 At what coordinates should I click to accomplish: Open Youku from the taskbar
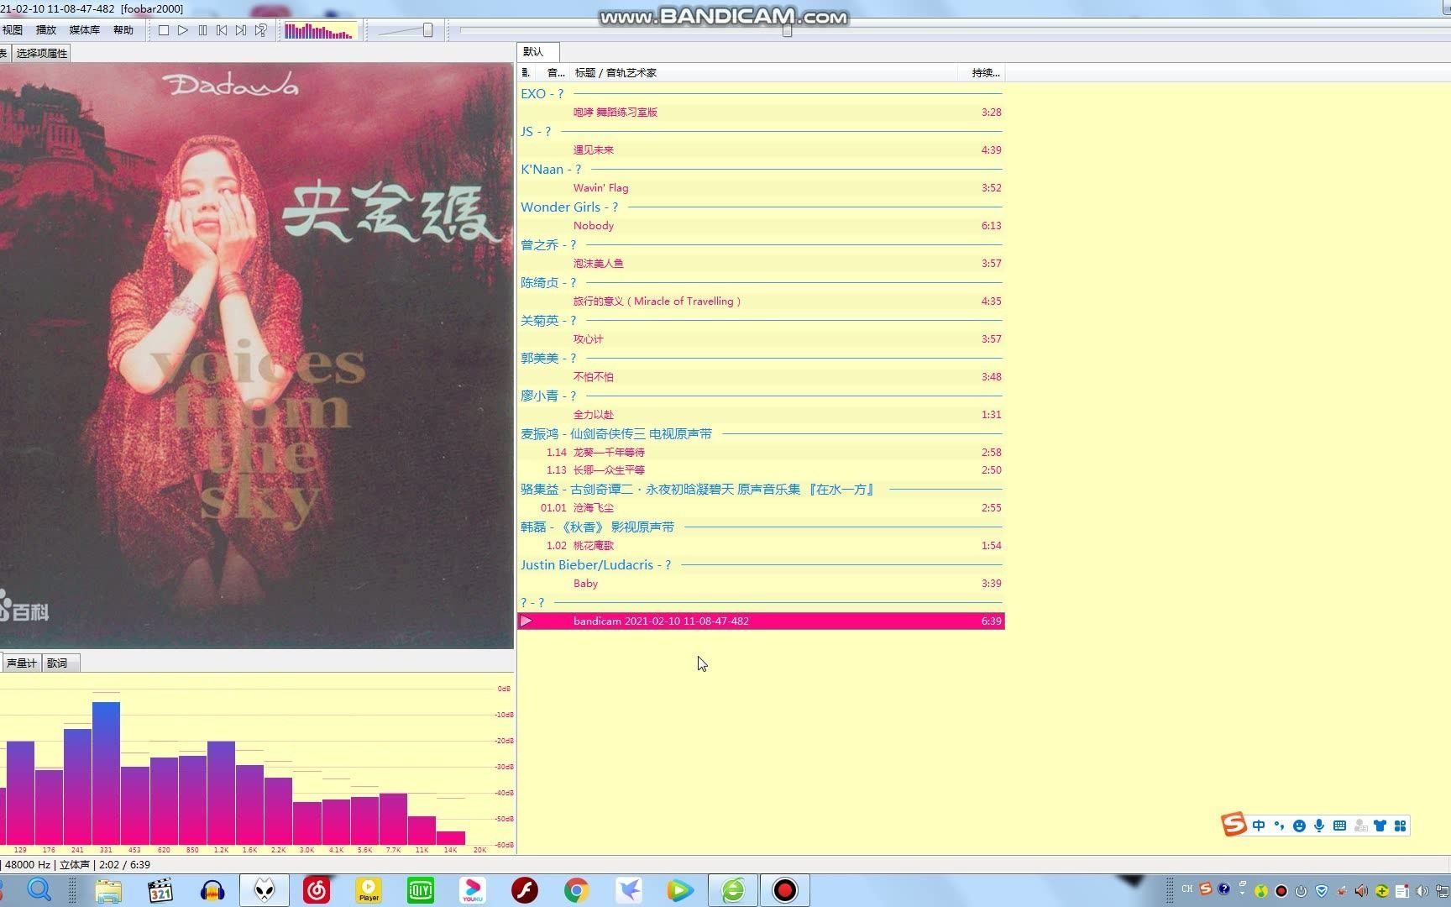[x=473, y=890]
